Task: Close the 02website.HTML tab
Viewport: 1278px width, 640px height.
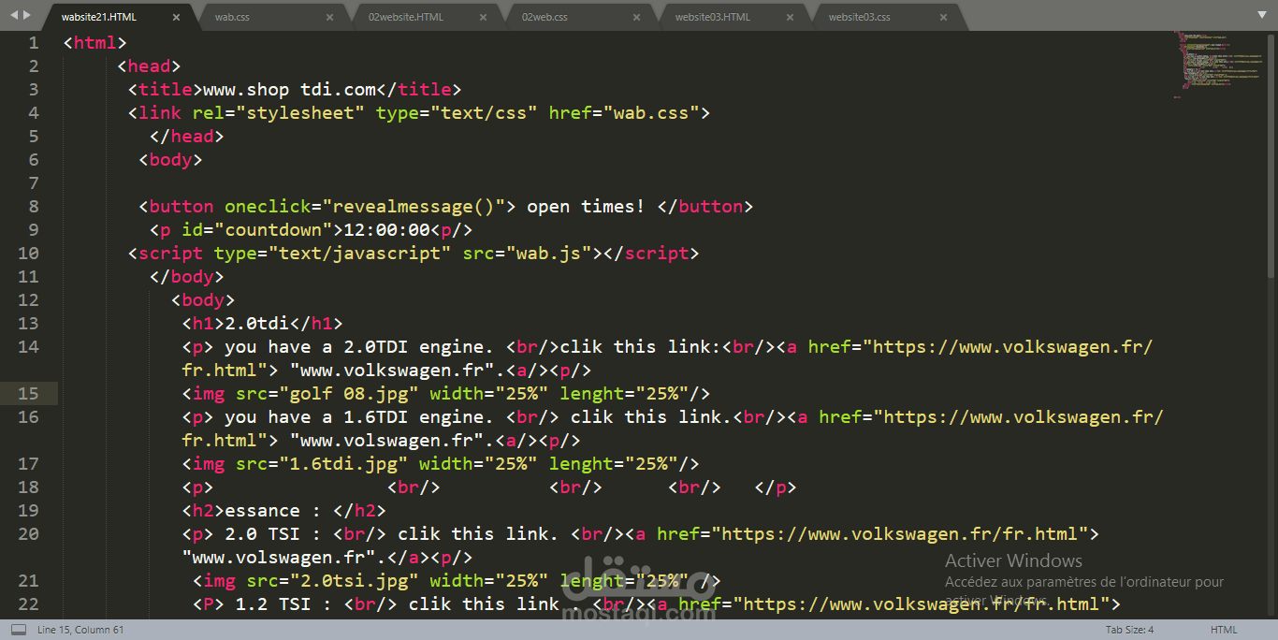Action: coord(483,17)
